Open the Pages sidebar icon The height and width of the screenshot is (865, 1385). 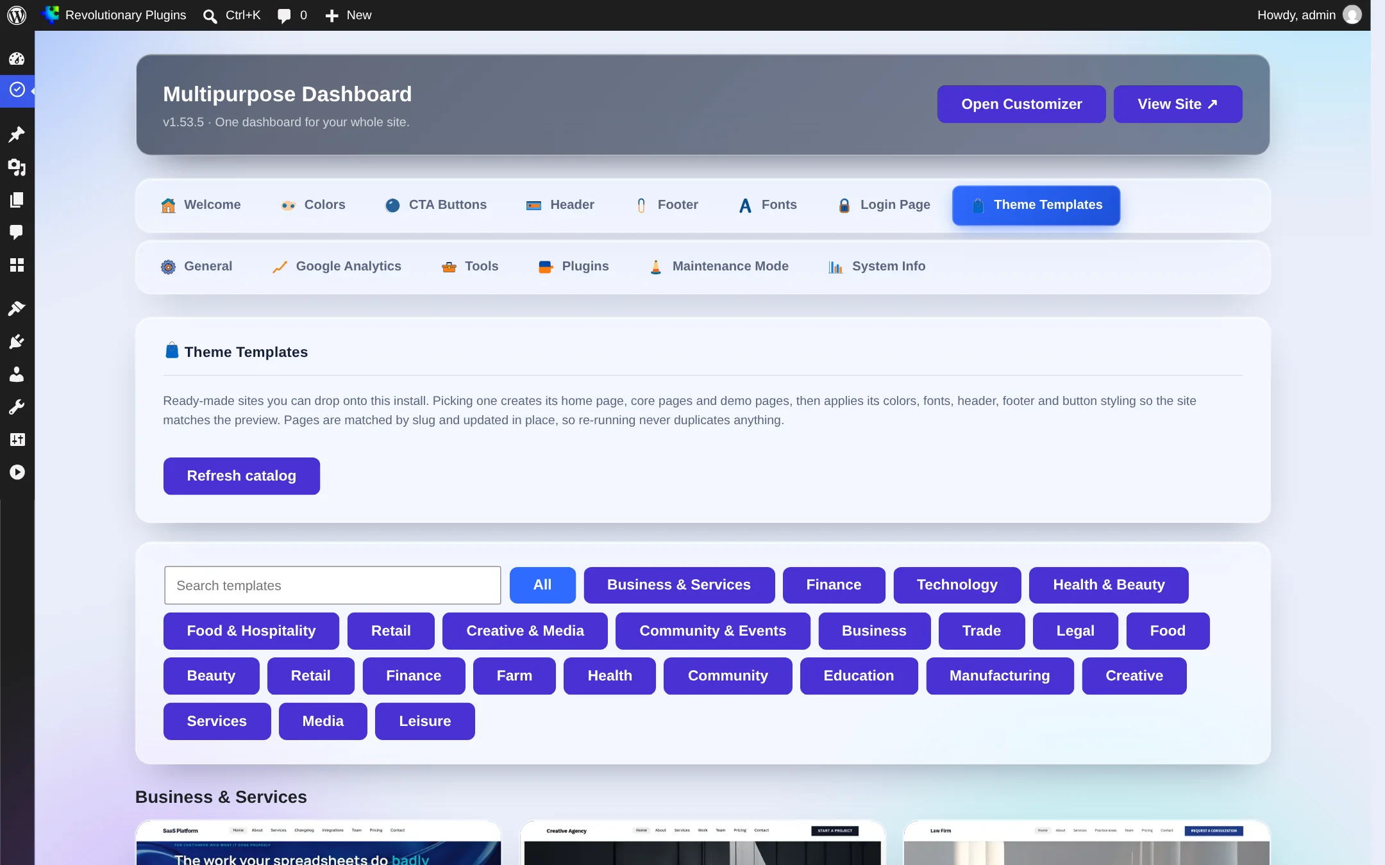pos(17,200)
